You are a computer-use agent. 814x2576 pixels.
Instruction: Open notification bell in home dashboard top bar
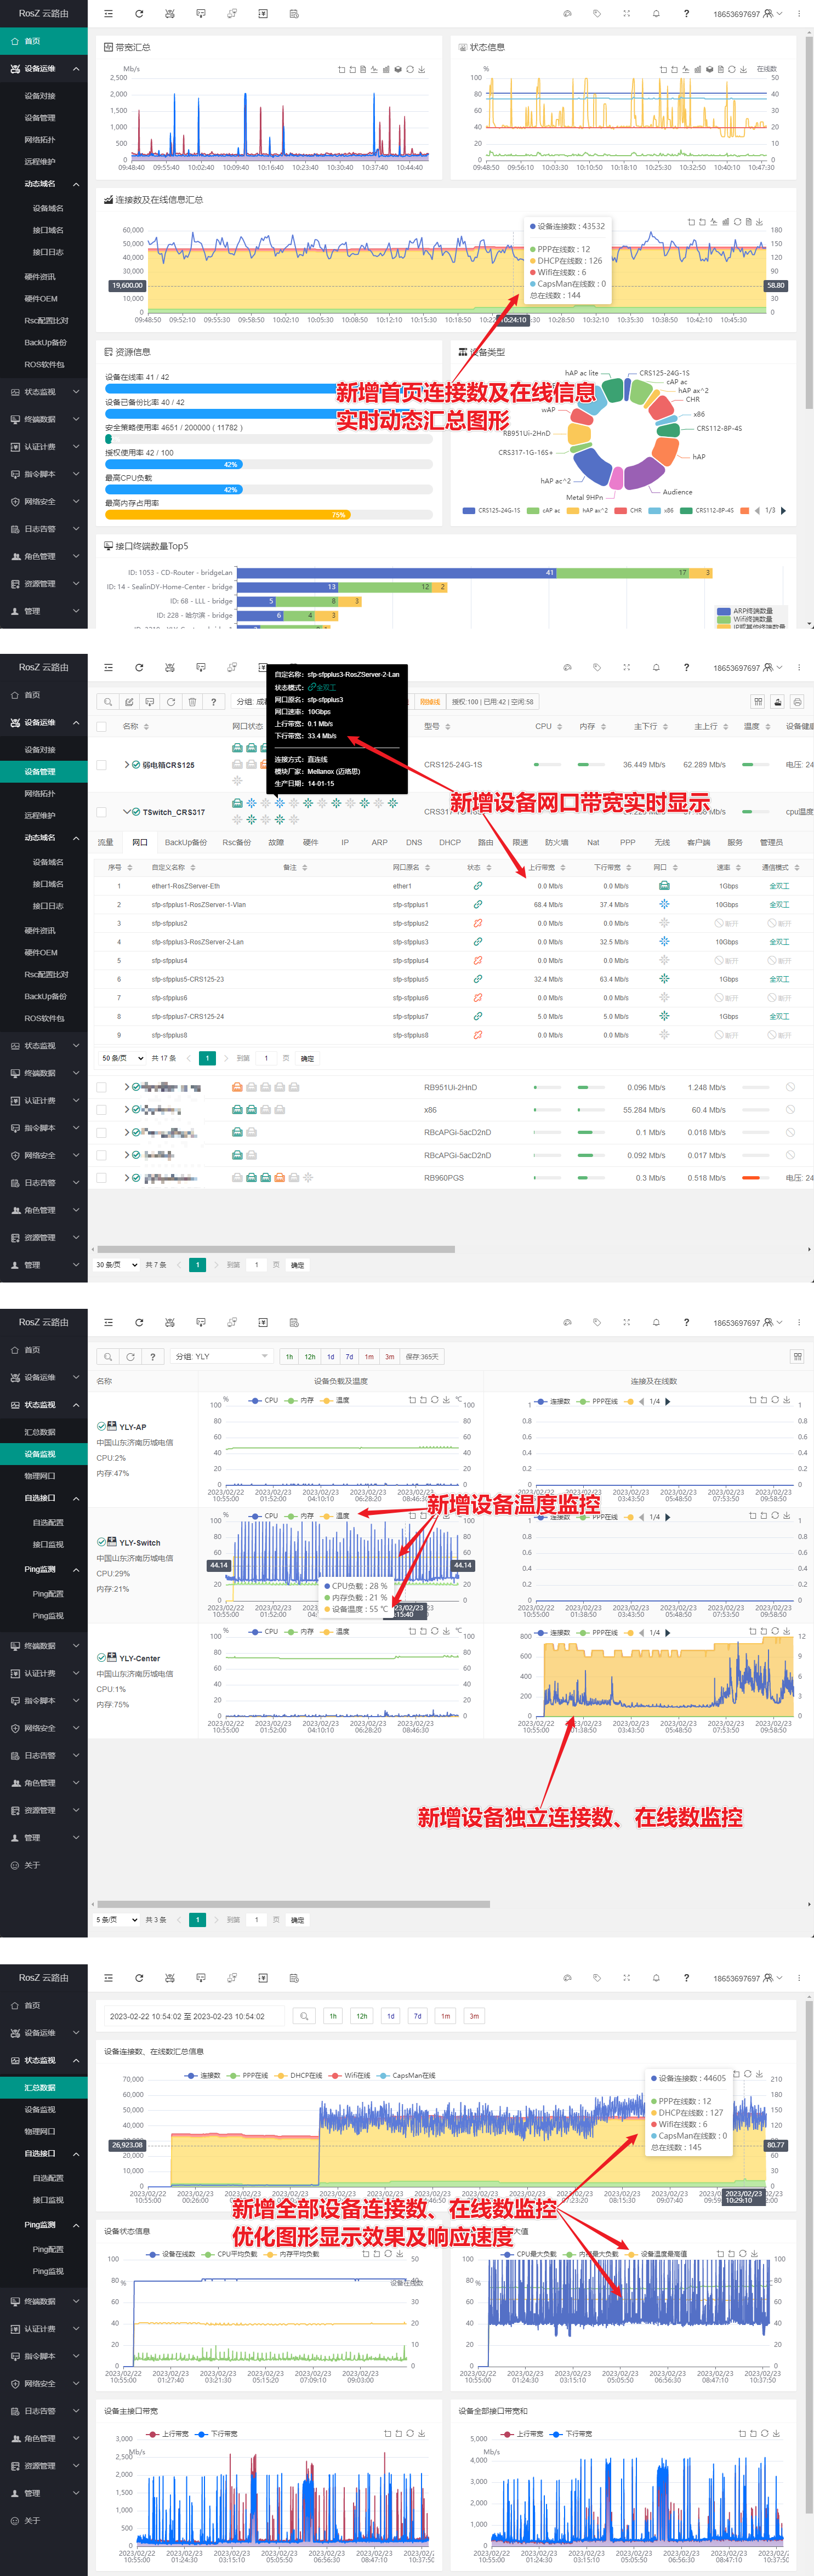(656, 14)
